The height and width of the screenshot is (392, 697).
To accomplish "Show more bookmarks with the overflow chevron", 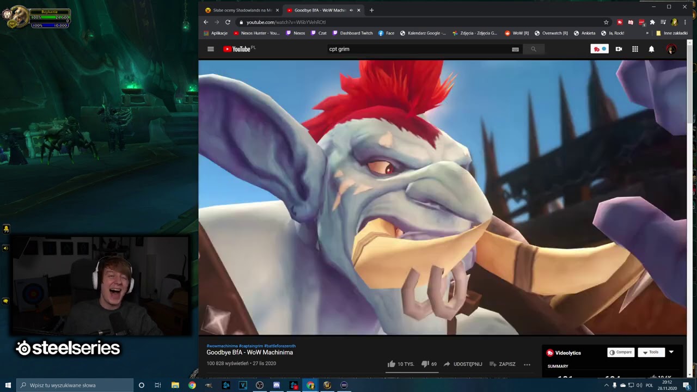I will tap(647, 33).
